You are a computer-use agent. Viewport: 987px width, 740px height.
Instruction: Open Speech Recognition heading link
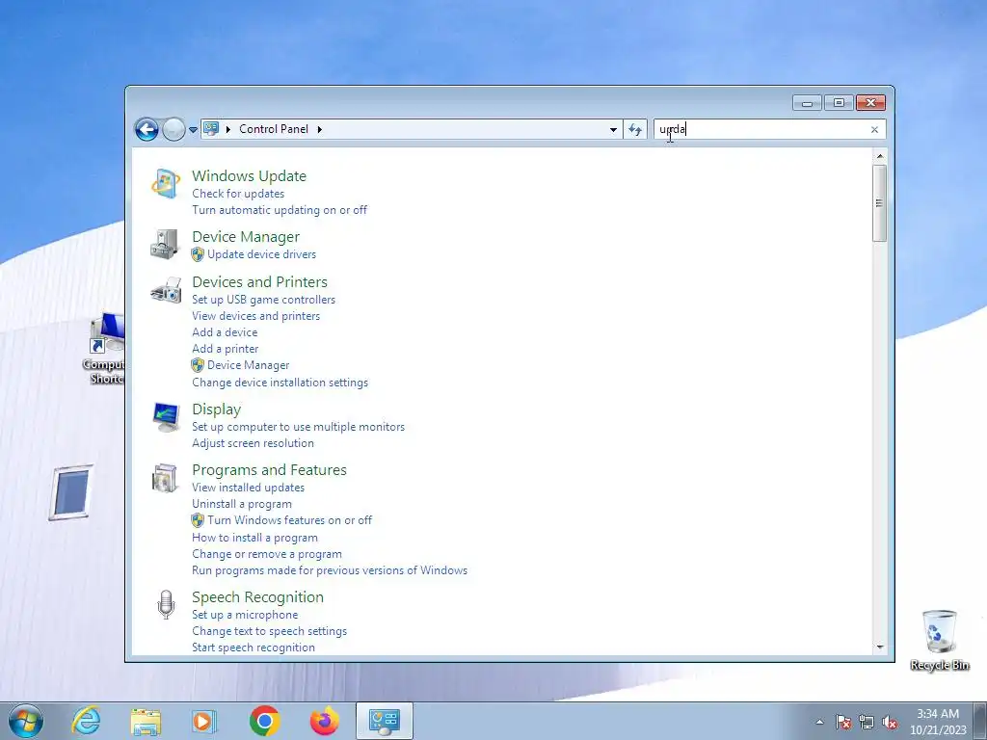(x=258, y=597)
